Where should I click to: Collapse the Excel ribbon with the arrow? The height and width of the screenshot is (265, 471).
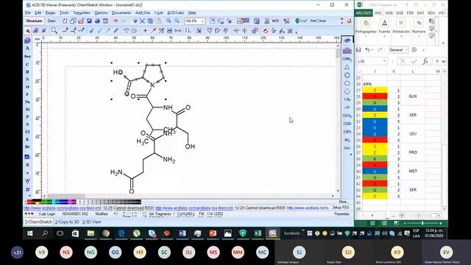[443, 43]
